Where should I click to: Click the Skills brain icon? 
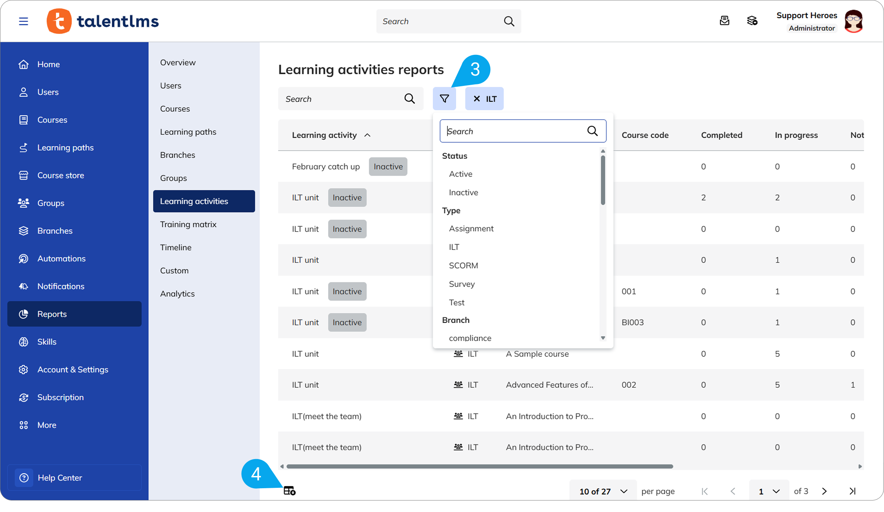point(23,342)
